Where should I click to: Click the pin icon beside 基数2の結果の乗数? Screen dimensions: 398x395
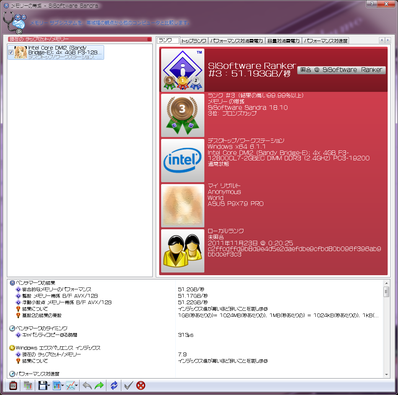(x=18, y=315)
